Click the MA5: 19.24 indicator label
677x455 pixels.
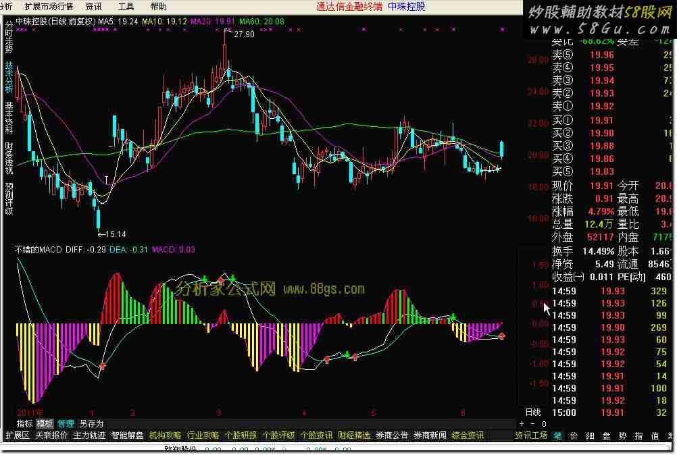[118, 21]
